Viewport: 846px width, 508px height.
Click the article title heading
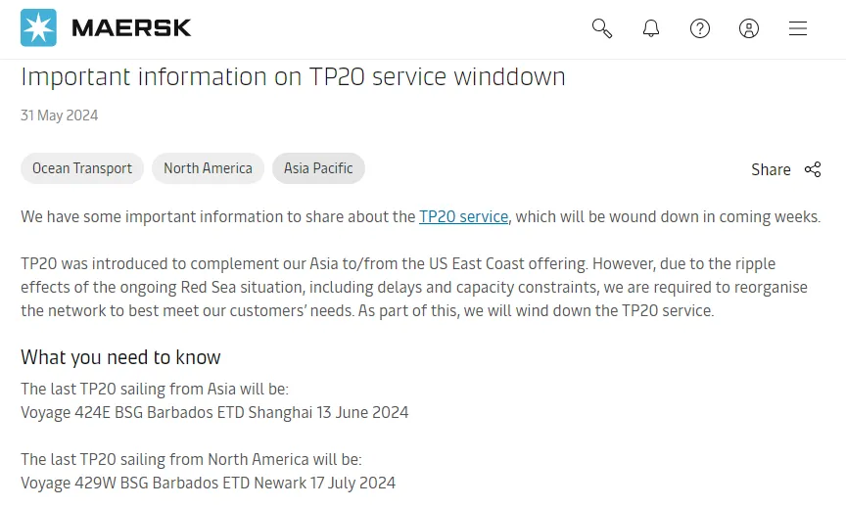pos(293,76)
